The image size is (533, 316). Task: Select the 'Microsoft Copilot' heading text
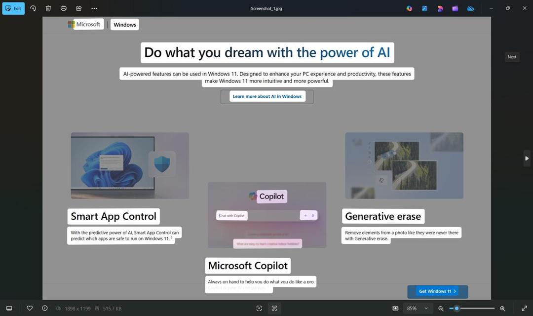(x=248, y=266)
